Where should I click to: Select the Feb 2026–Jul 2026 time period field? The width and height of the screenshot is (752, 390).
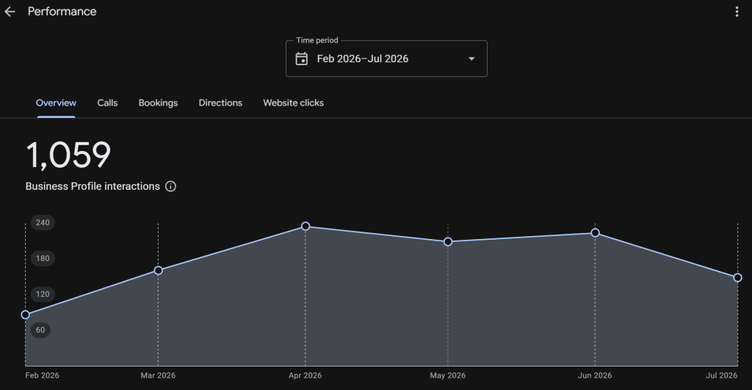click(x=386, y=59)
